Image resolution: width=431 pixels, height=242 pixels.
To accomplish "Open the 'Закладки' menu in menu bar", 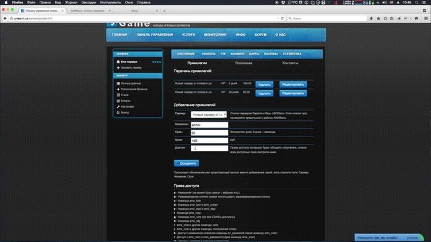I will point(88,3).
